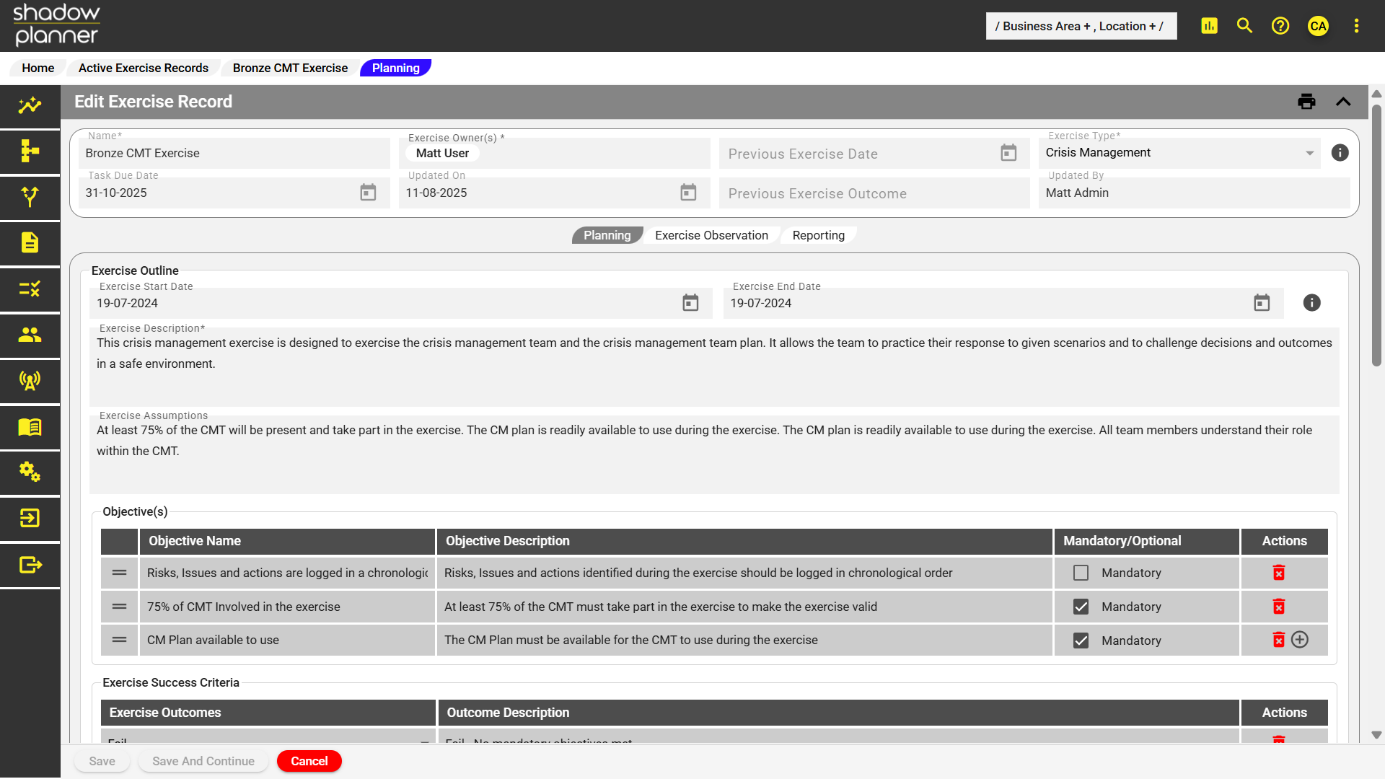
Task: Tick the Mandatory checkbox for chronological logging objective
Action: (1080, 573)
